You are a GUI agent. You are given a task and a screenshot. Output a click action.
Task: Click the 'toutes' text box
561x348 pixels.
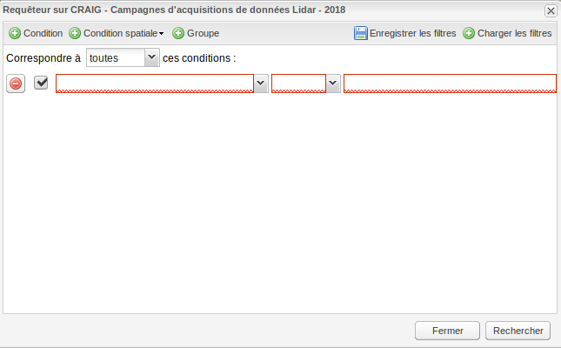[x=116, y=57]
